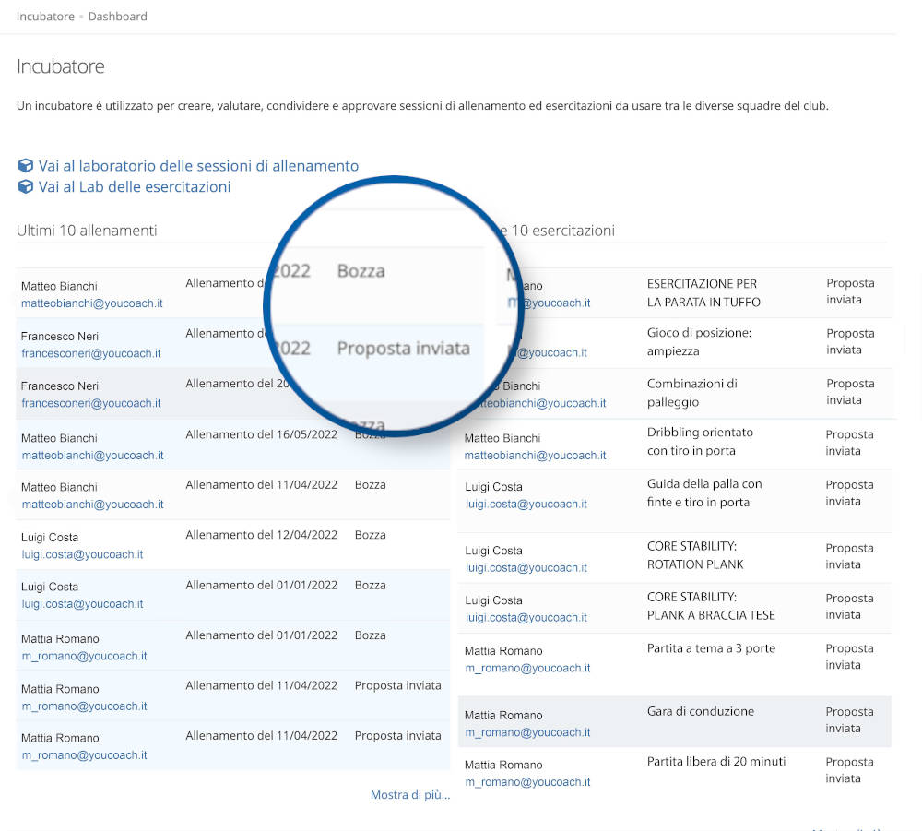Open the 'Gioco di posizione: ampiezza' exercise

(699, 342)
